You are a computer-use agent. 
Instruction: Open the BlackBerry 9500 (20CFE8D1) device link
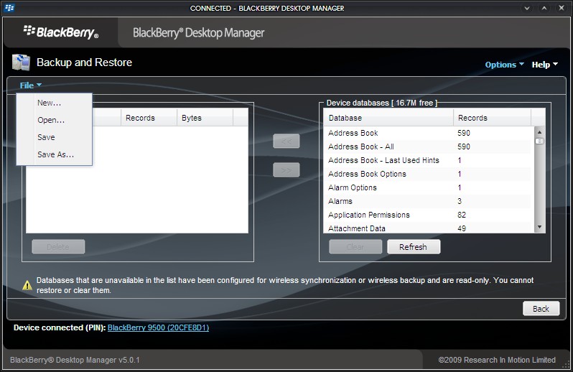158,327
